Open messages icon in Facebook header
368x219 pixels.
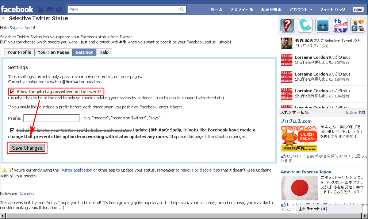pyautogui.click(x=50, y=9)
